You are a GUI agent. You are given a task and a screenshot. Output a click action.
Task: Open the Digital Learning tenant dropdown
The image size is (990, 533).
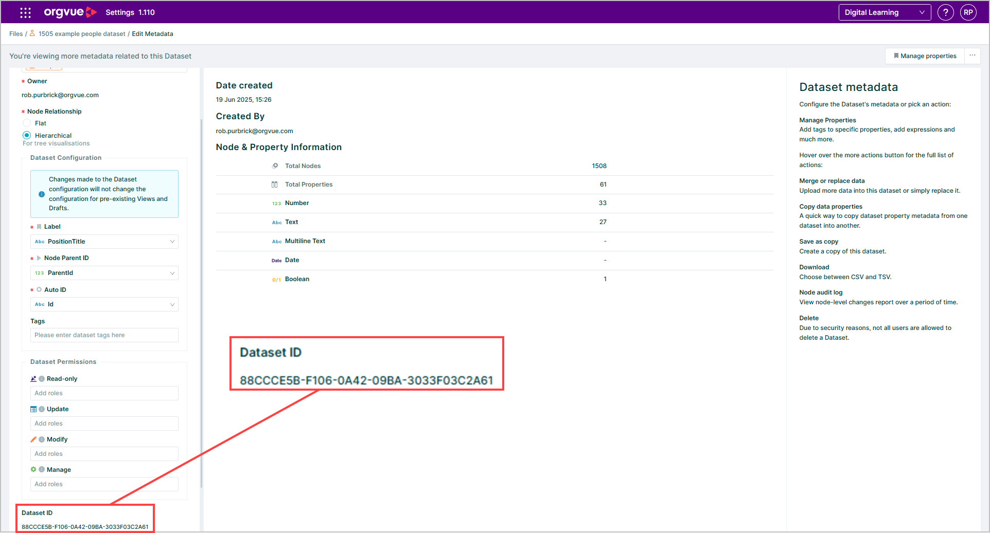pos(884,12)
